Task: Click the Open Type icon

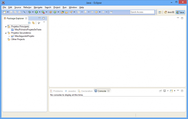Action: click(x=62, y=12)
